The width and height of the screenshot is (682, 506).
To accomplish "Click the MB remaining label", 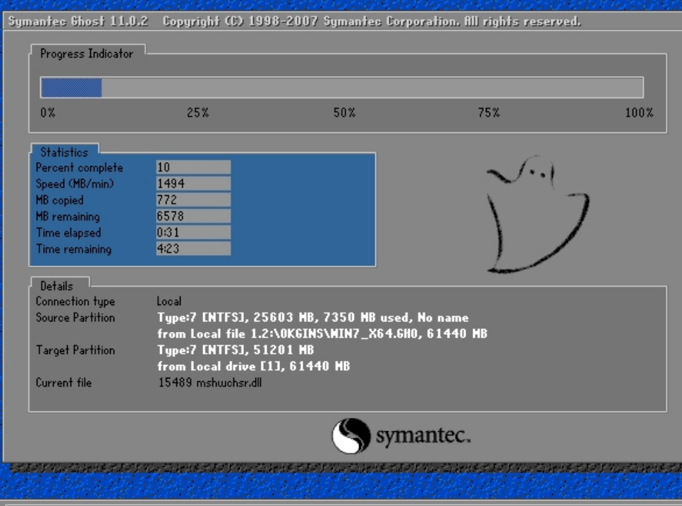I will point(68,216).
